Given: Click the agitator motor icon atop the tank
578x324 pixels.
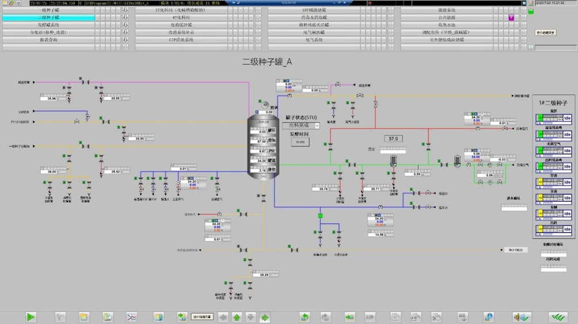Looking at the screenshot, I should point(265,105).
